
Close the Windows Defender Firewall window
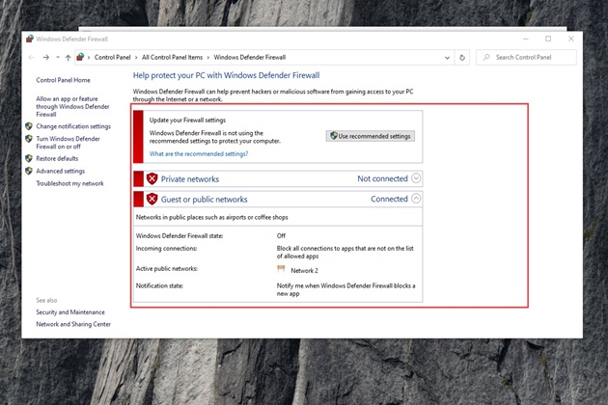571,39
